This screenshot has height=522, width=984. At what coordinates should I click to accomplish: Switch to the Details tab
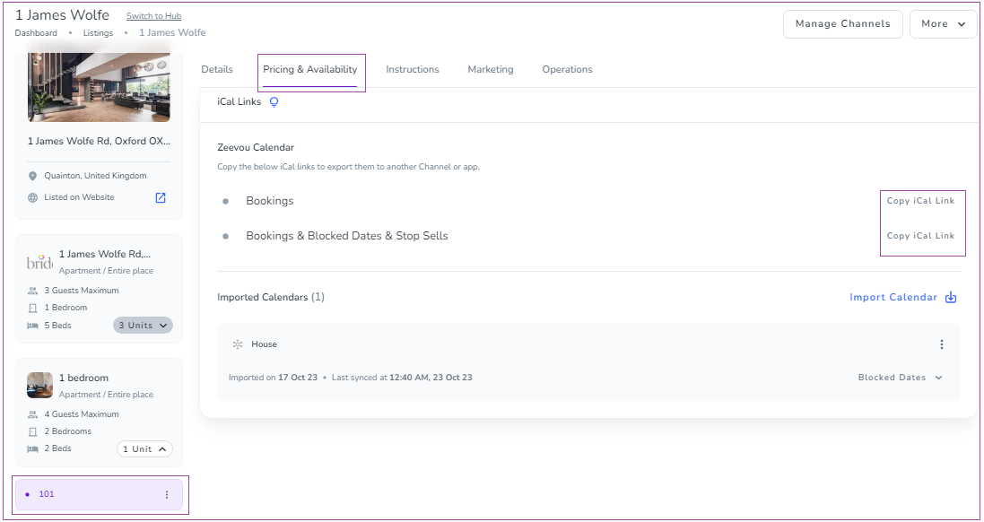[217, 70]
